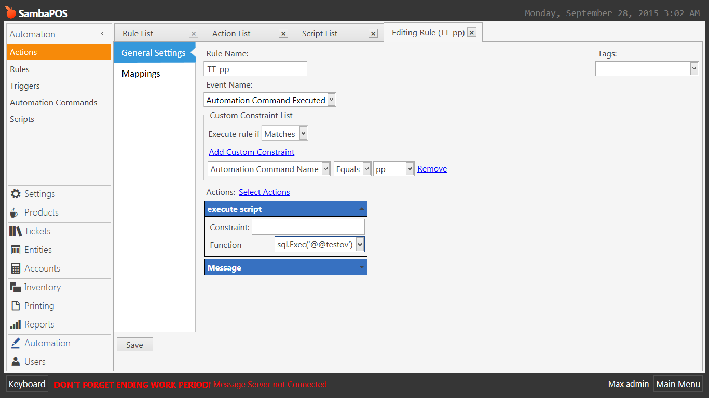
Task: Expand the Tags dropdown
Action: [694, 68]
